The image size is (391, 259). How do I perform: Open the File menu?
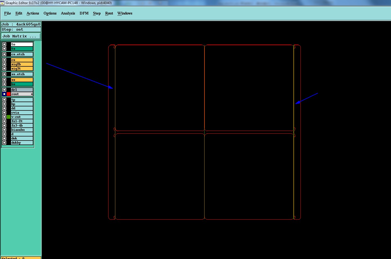tap(8, 13)
